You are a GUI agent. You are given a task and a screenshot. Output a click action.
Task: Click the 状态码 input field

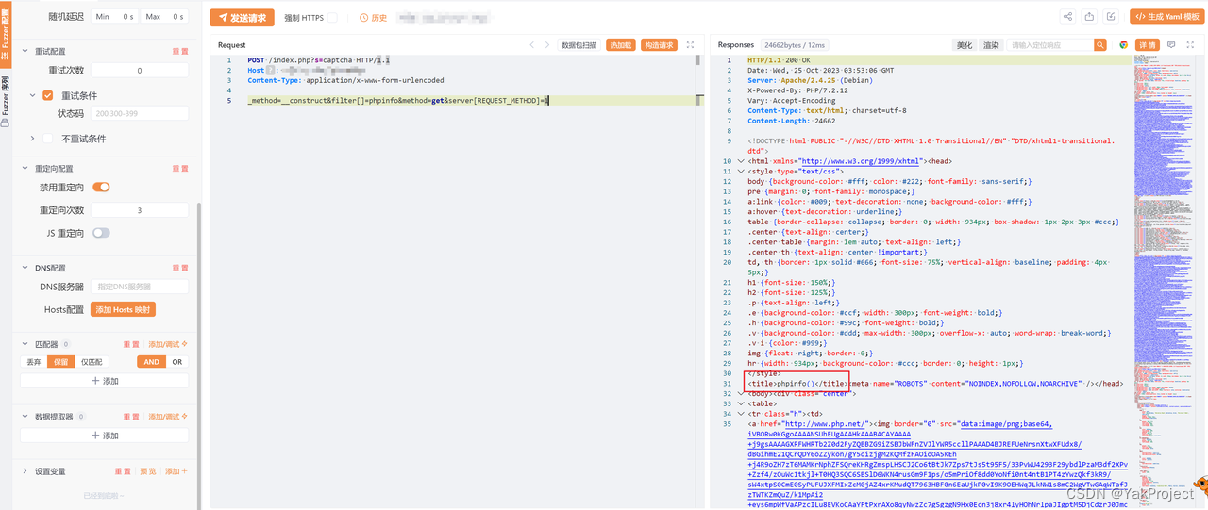tap(140, 113)
